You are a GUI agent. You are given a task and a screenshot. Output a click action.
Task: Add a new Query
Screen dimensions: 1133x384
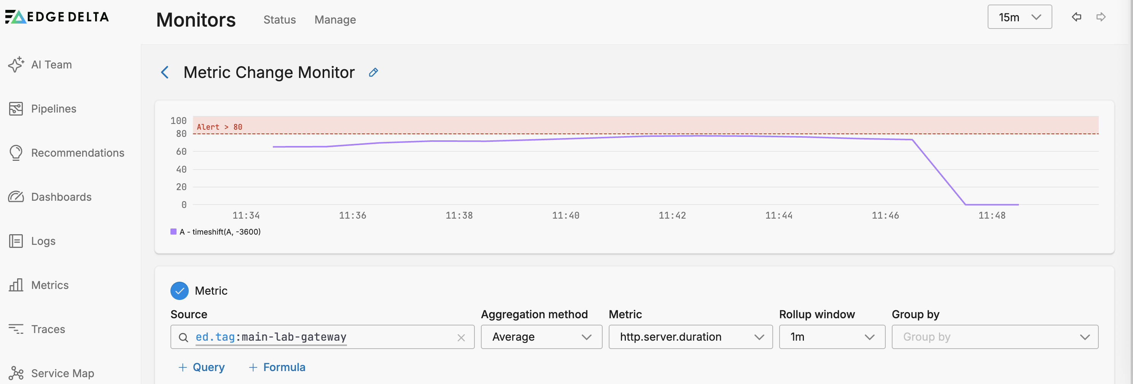tap(201, 367)
